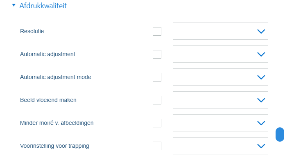Open the Automatic adjustment mode combo box
This screenshot has height=156, width=285.
[x=220, y=77]
